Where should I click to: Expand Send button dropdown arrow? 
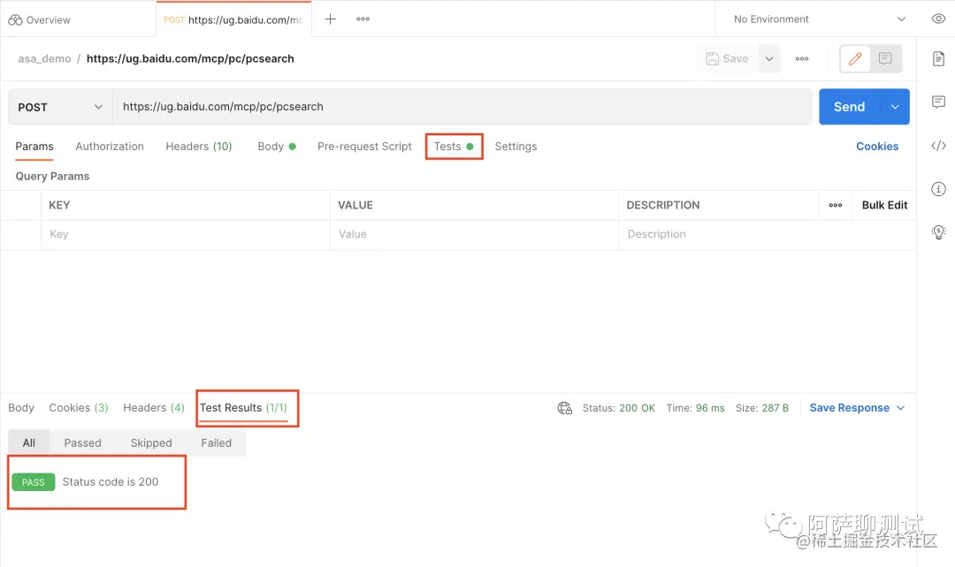coord(895,107)
